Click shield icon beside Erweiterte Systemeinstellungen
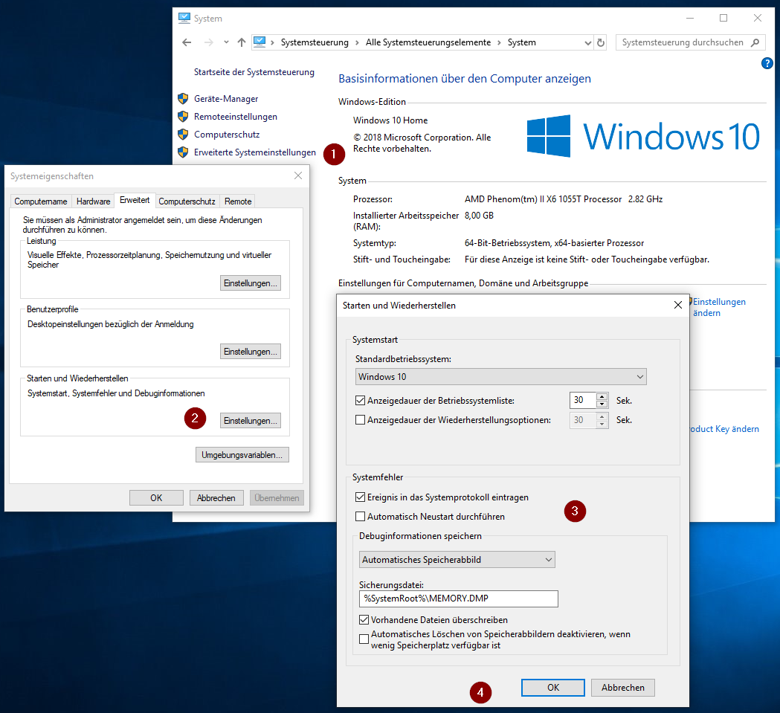 (183, 152)
